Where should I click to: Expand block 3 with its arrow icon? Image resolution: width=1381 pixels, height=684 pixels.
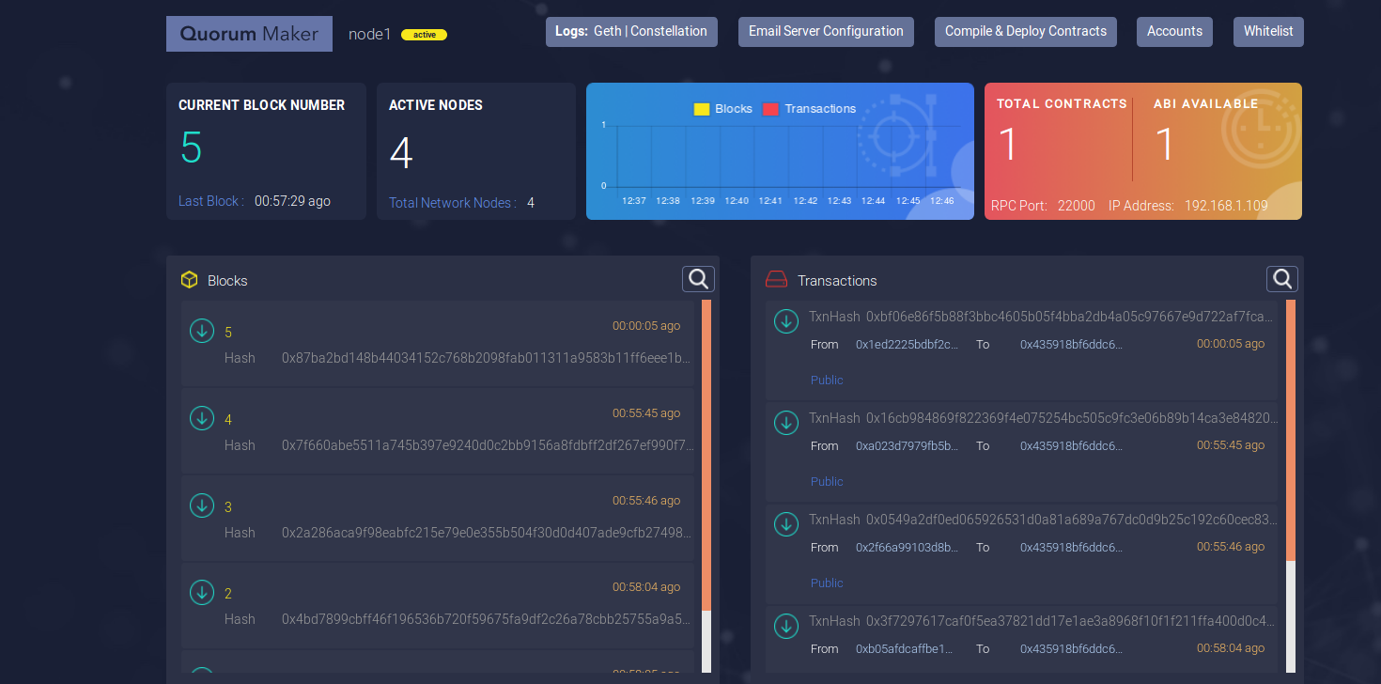point(202,505)
